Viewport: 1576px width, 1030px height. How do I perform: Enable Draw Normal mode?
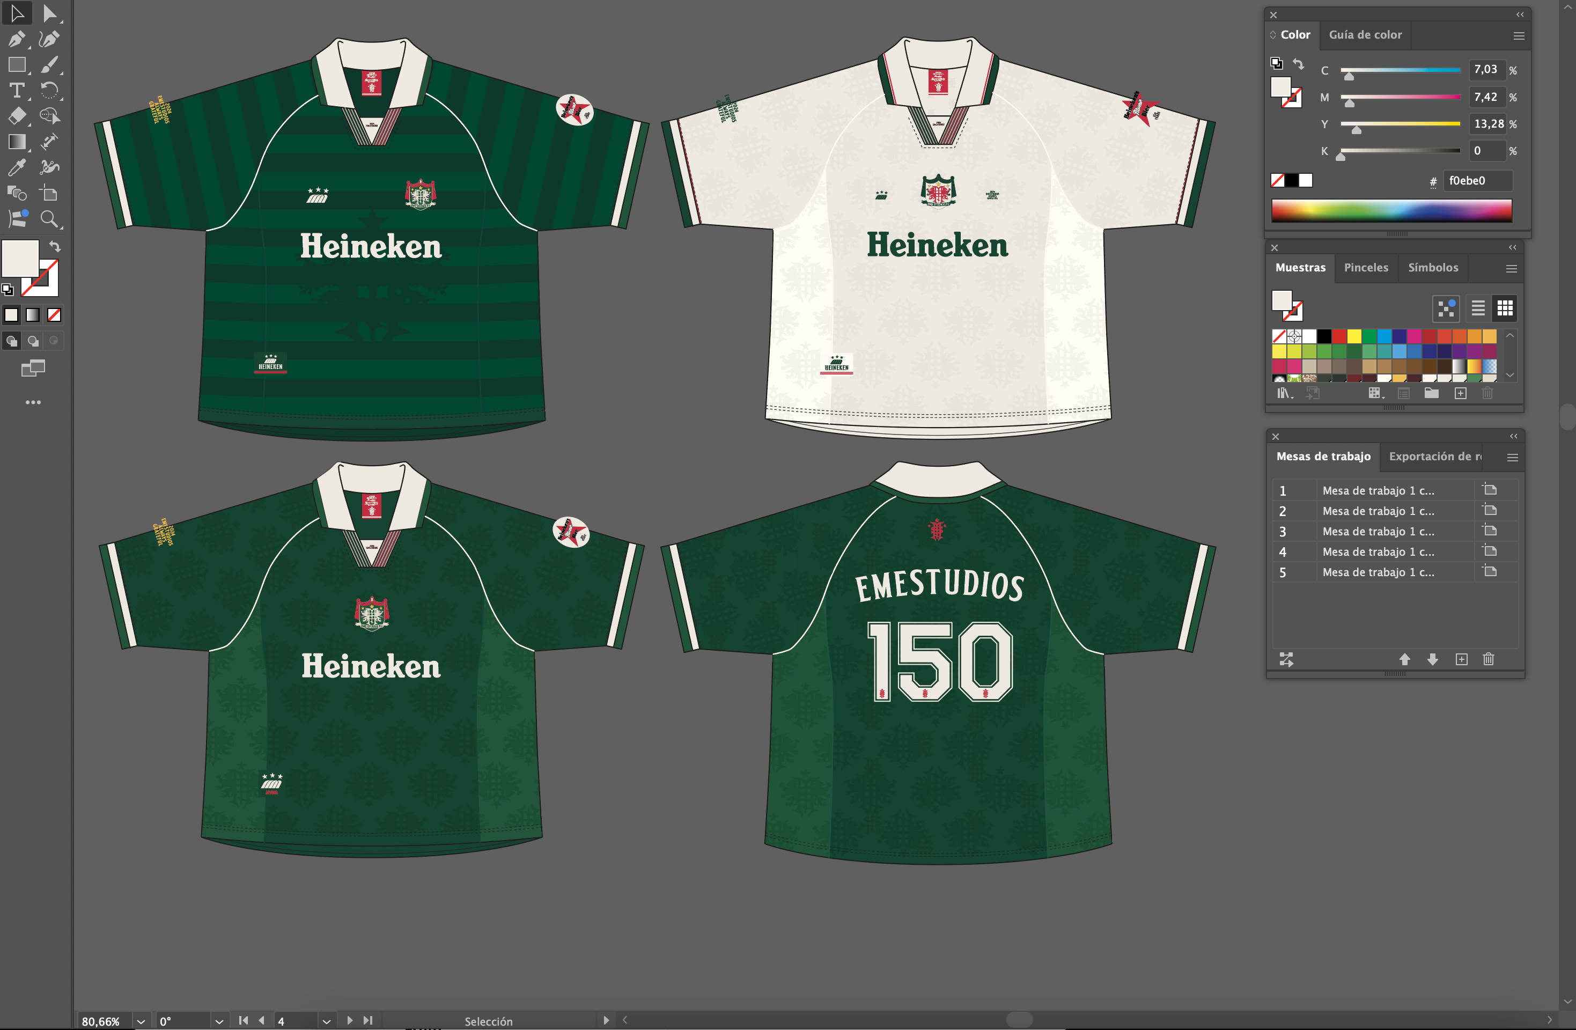point(11,341)
